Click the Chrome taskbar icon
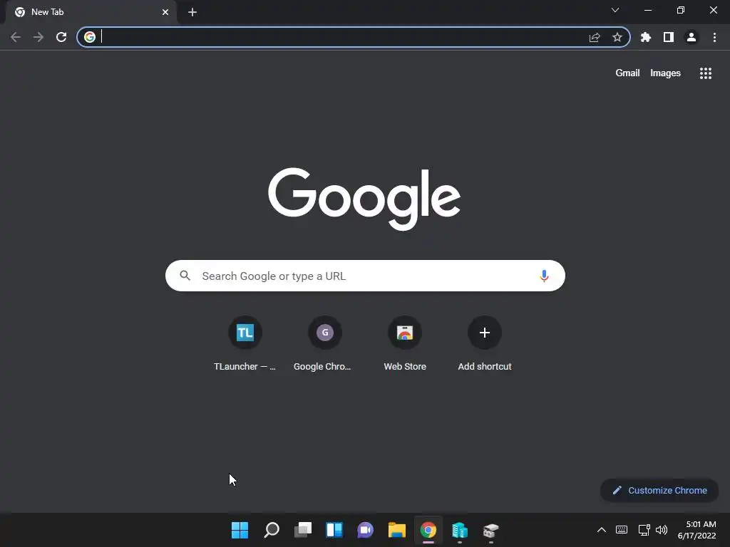 coord(428,530)
